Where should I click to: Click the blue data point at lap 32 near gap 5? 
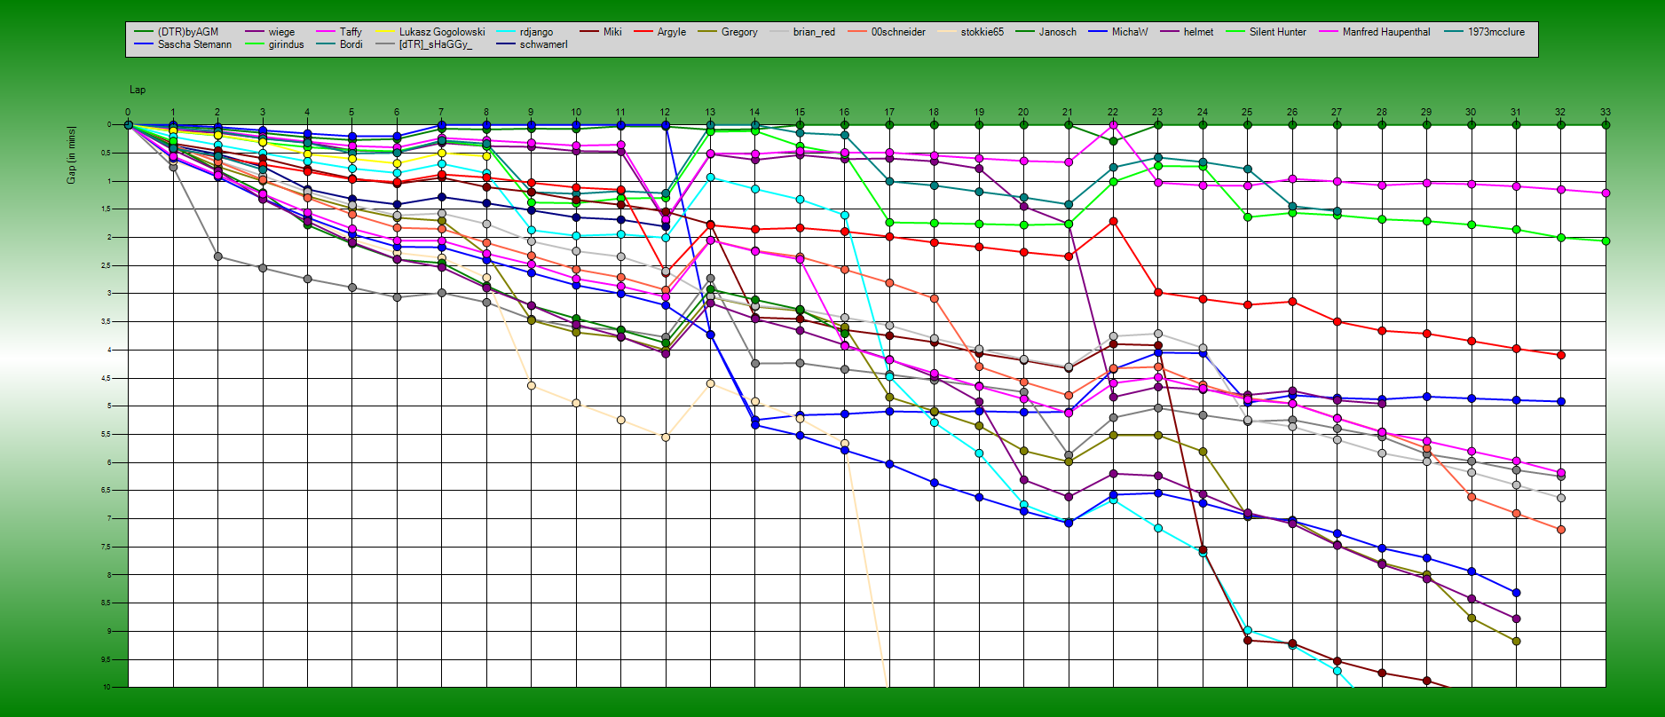[1561, 402]
